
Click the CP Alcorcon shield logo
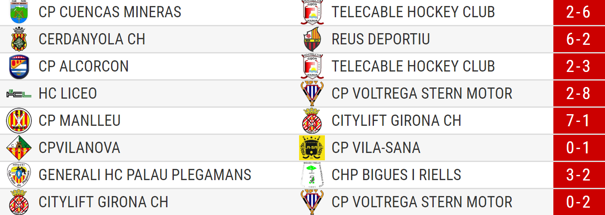(19, 66)
